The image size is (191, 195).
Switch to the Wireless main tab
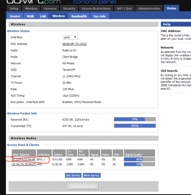(31, 9)
